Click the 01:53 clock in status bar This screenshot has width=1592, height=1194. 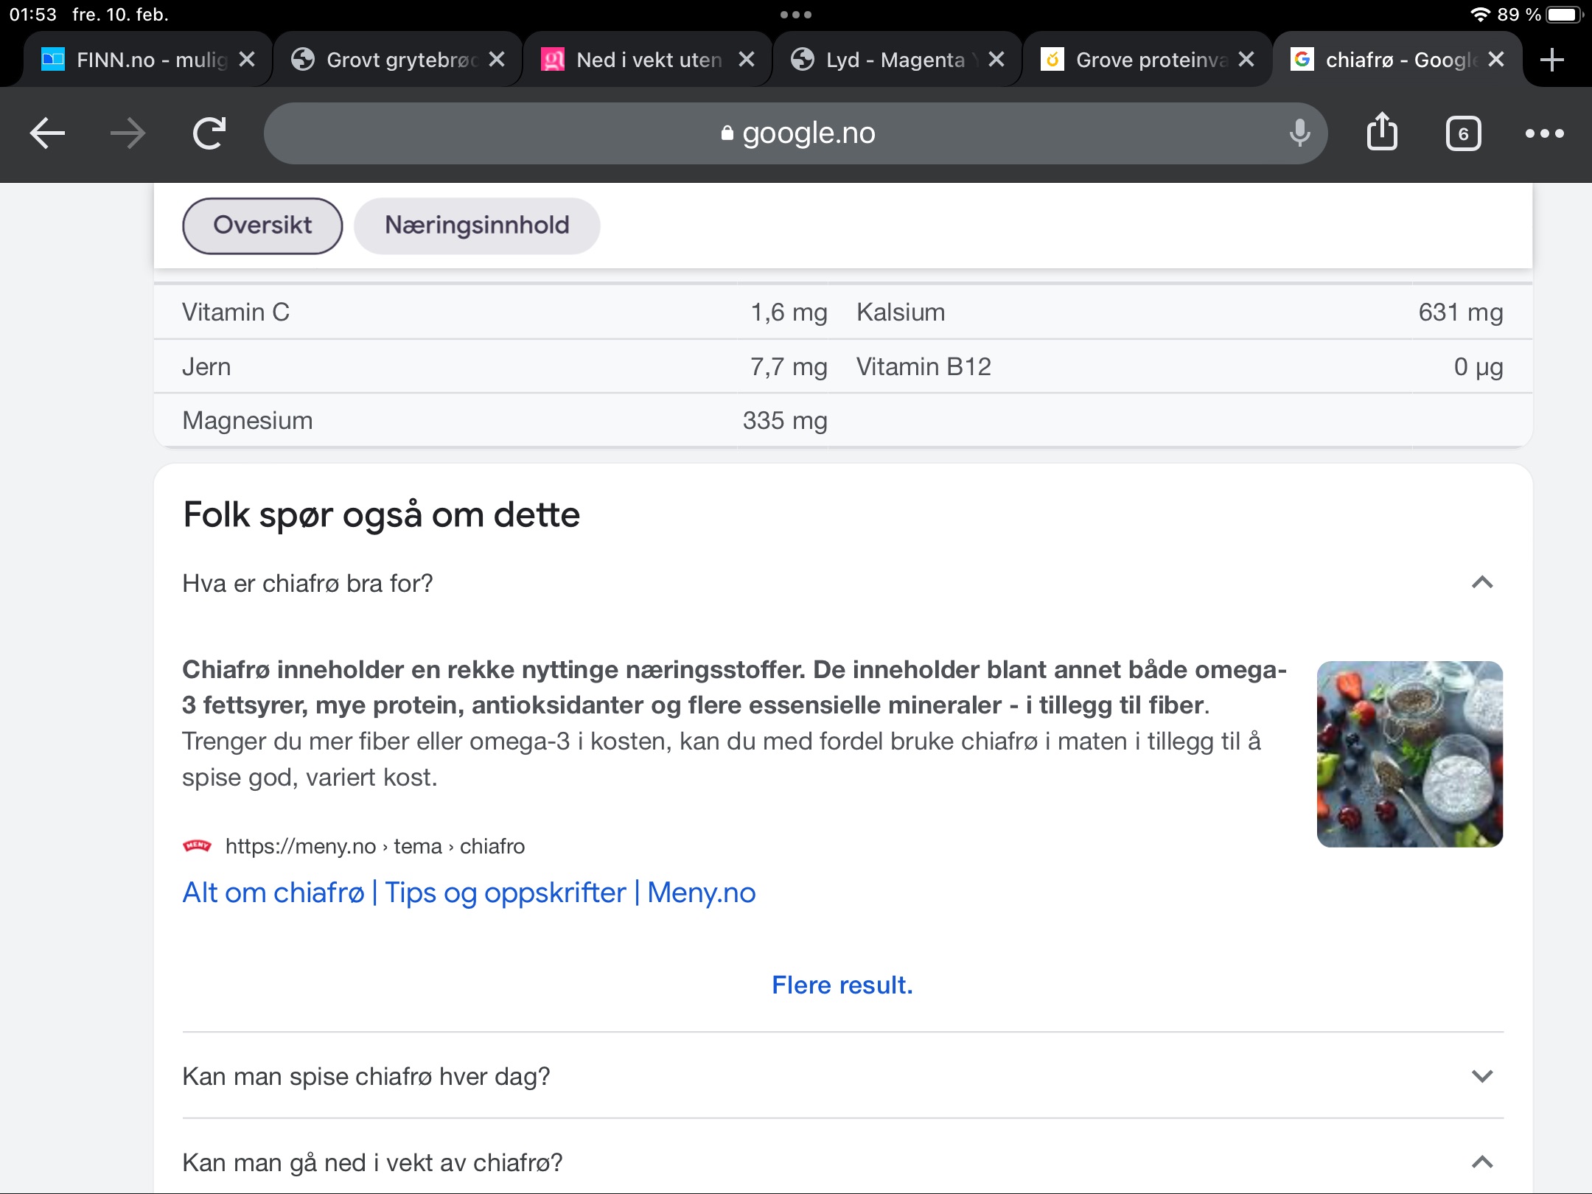pos(32,15)
